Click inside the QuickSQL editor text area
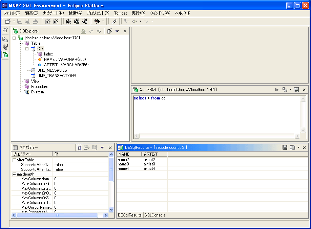This screenshot has width=311, height=229. [217, 114]
